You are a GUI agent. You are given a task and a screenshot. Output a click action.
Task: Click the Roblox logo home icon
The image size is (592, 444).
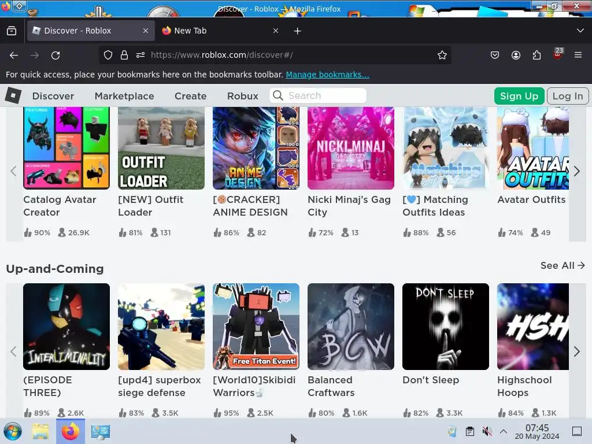point(13,96)
